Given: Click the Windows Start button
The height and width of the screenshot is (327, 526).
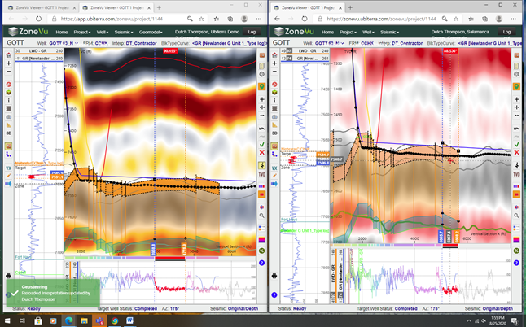Looking at the screenshot, I should pos(7,320).
